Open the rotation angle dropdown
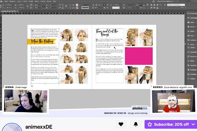Screen dimensions: 197x131 point(57,5)
